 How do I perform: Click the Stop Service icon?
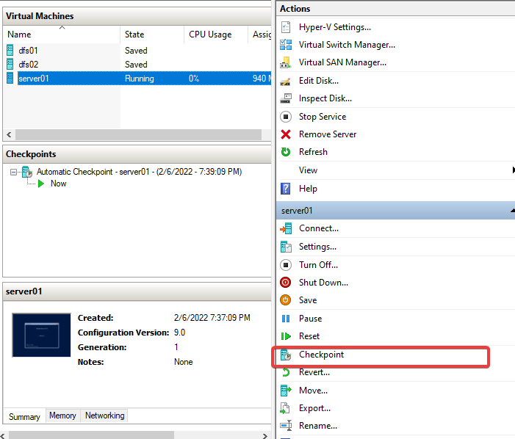coord(286,117)
